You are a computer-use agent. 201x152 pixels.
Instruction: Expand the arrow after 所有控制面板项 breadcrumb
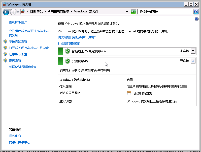point(72,11)
